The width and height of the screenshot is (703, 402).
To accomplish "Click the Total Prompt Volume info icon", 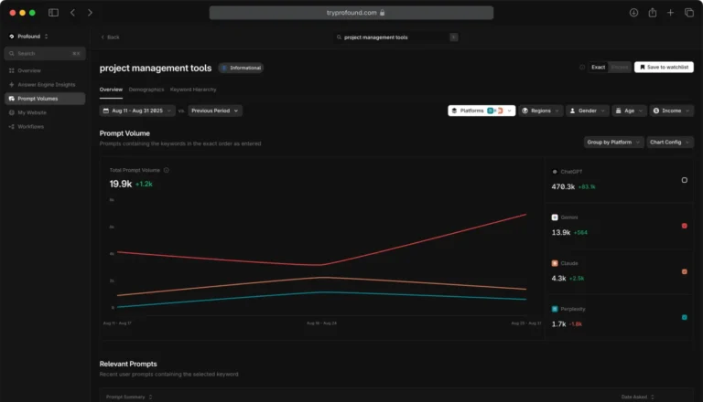I will (167, 170).
